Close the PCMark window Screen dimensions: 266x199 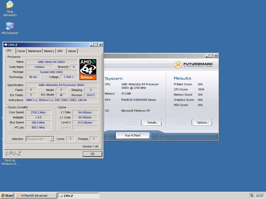pyautogui.click(x=216, y=56)
